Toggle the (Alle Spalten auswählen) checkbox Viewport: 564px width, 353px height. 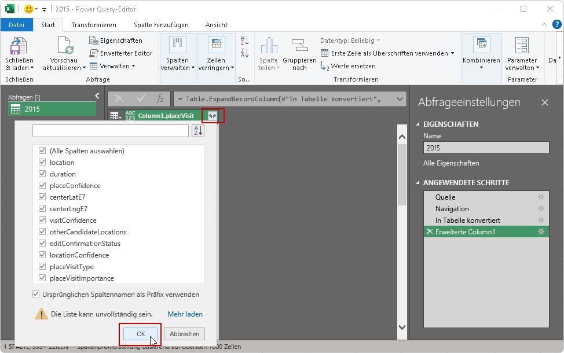click(x=42, y=151)
